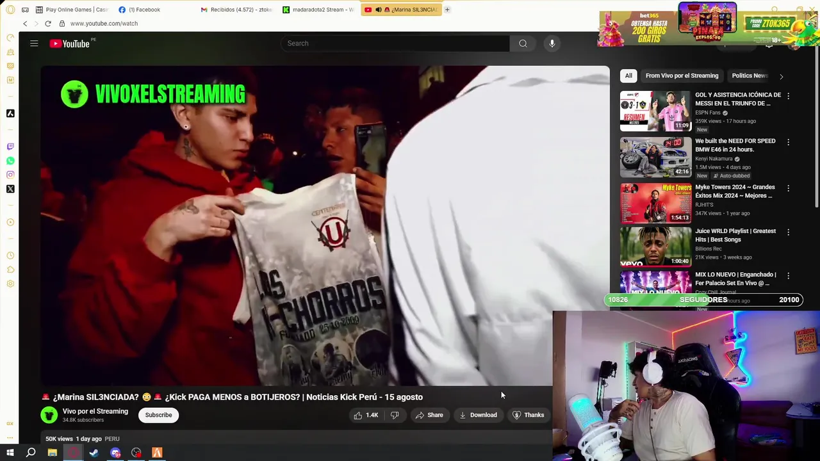The height and width of the screenshot is (461, 820).
Task: Switch to the madaradota2 Stream tab
Action: 318,10
